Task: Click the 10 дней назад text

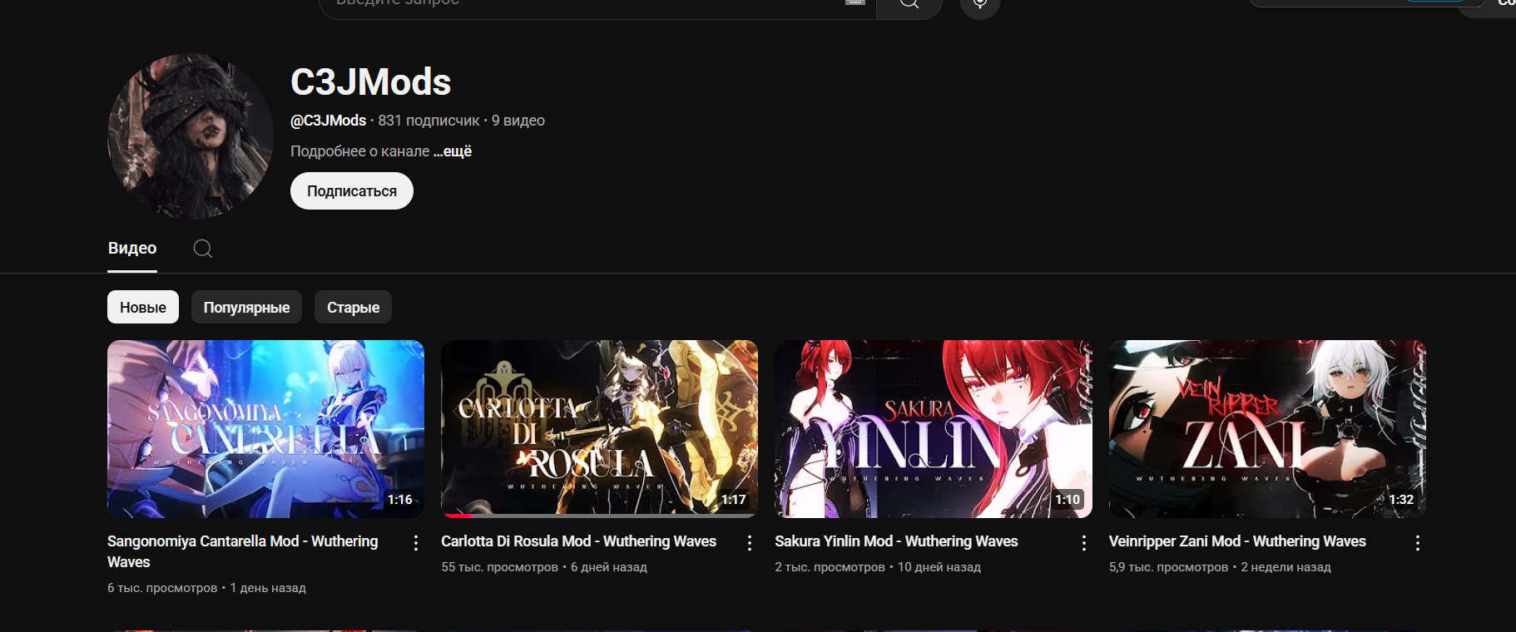Action: [x=939, y=567]
